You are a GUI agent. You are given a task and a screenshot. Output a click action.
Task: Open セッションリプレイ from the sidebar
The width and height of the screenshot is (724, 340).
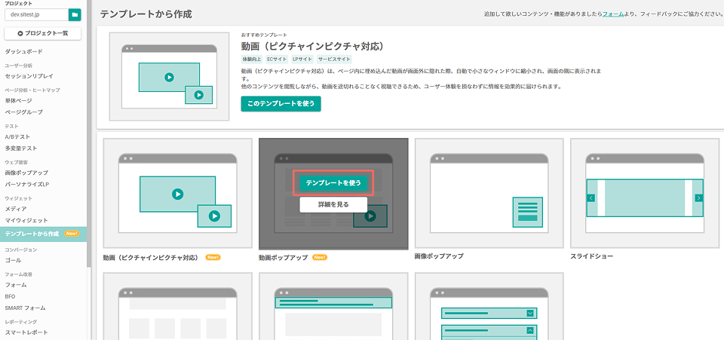point(29,75)
